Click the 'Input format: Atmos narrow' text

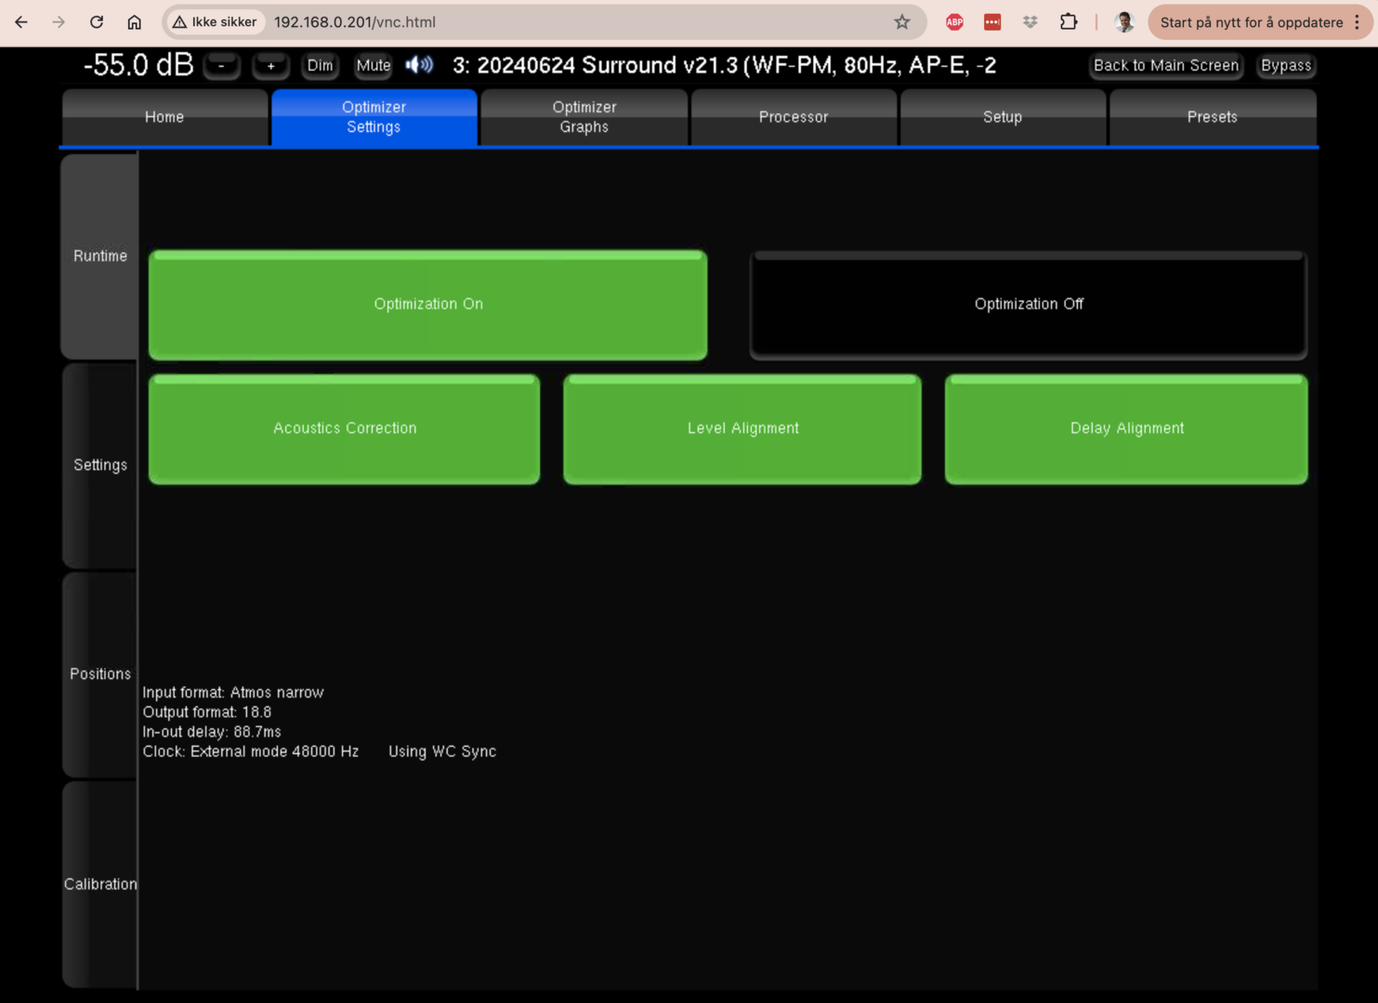[233, 693]
